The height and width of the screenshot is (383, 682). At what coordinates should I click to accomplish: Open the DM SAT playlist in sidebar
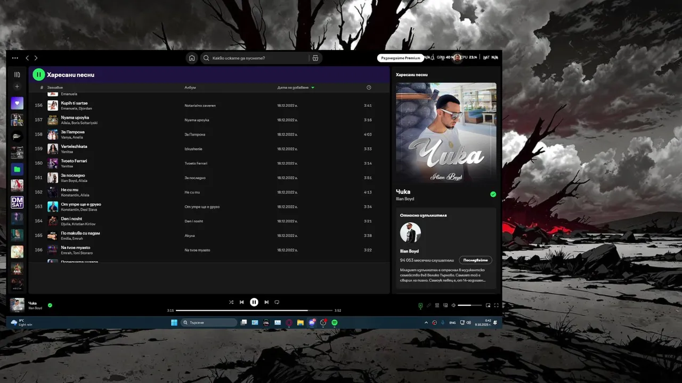point(17,202)
